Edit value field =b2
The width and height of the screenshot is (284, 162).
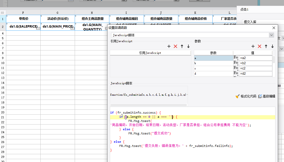pyautogui.click(x=256, y=63)
